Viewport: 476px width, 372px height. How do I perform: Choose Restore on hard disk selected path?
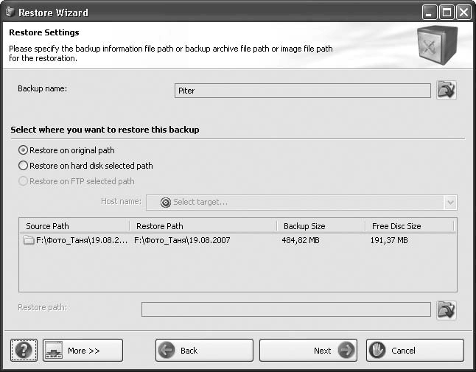click(x=24, y=166)
